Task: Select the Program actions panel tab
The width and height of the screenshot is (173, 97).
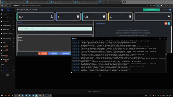Action: pyautogui.click(x=100, y=23)
